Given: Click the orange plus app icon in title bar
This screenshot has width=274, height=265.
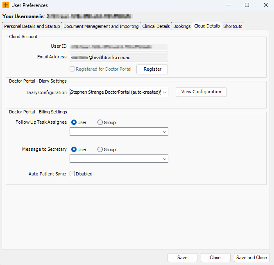Looking at the screenshot, I should coord(6,5).
